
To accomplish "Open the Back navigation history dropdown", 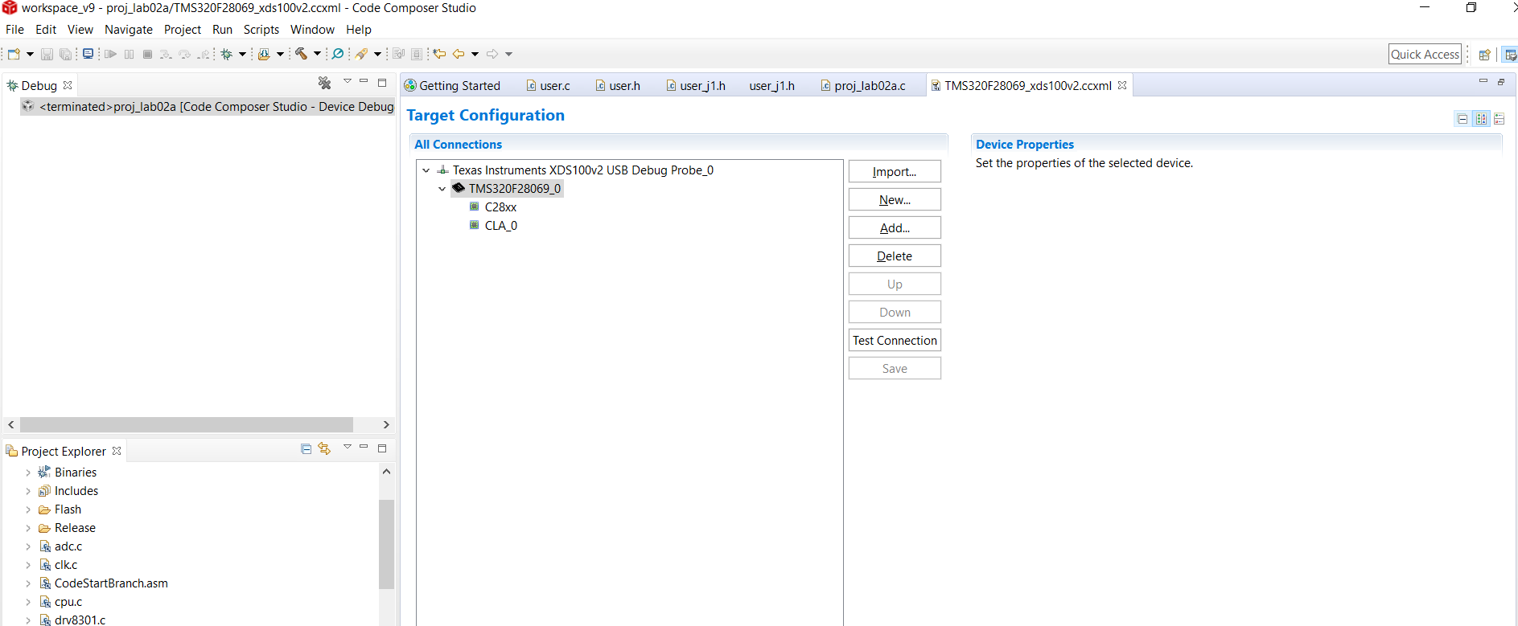I will [x=475, y=54].
